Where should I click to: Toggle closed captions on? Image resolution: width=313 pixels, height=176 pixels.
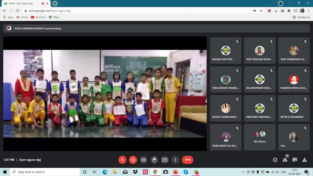[144, 160]
